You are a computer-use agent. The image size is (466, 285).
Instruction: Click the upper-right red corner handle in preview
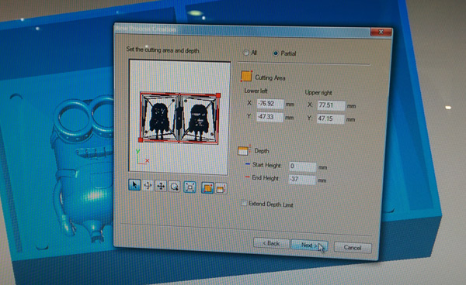218,95
